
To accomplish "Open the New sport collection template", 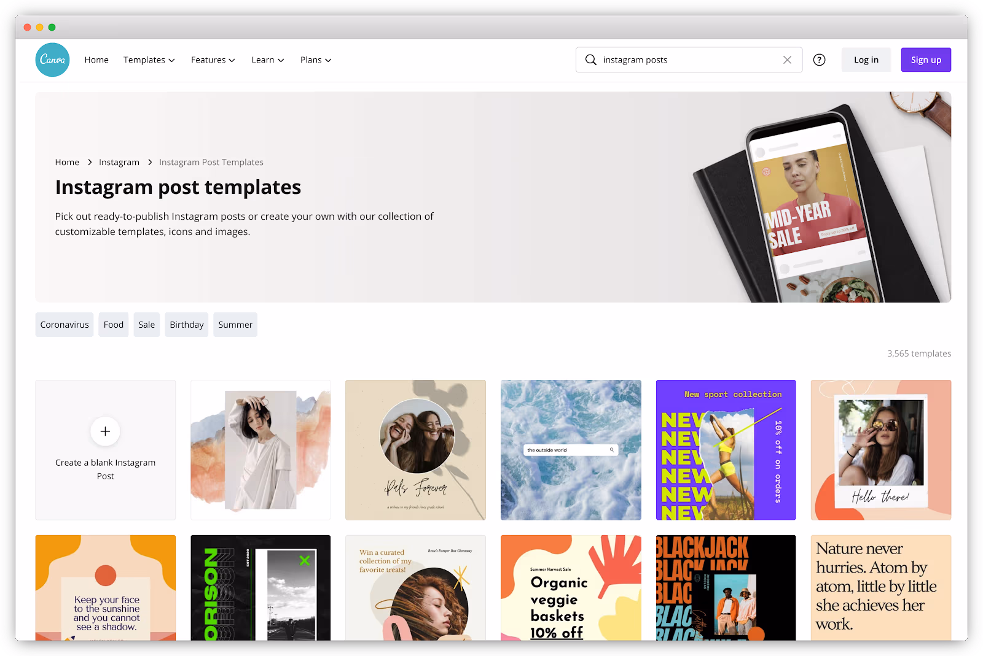I will coord(726,450).
